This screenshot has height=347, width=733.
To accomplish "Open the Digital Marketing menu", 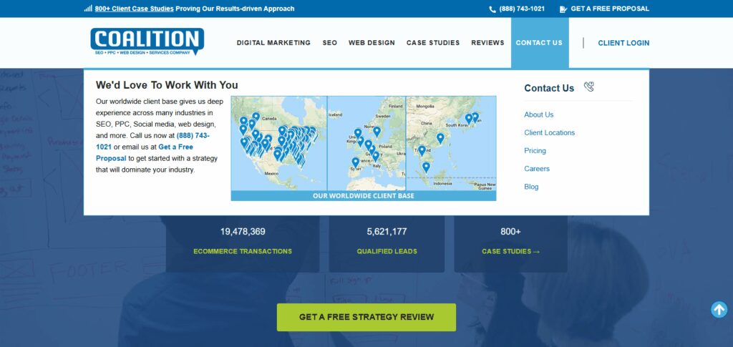I will (273, 42).
